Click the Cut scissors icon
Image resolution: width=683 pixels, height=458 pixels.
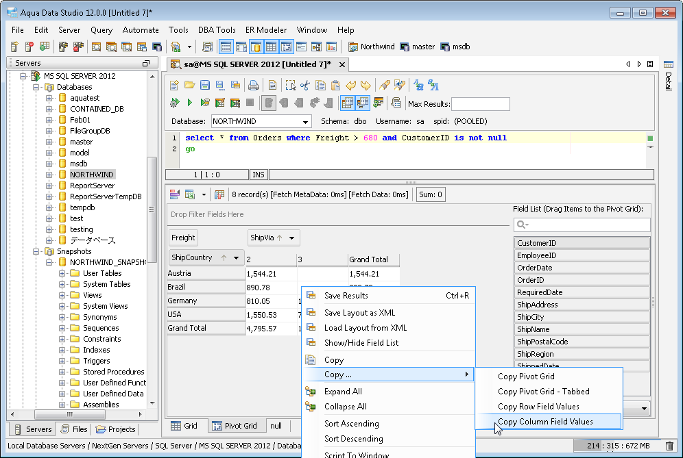click(x=305, y=86)
